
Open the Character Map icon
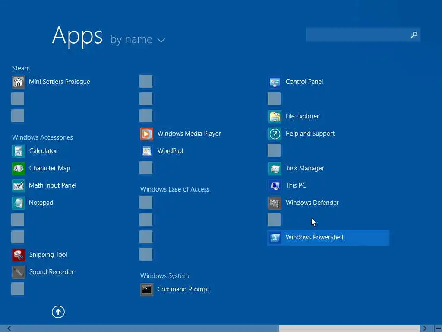pyautogui.click(x=18, y=168)
